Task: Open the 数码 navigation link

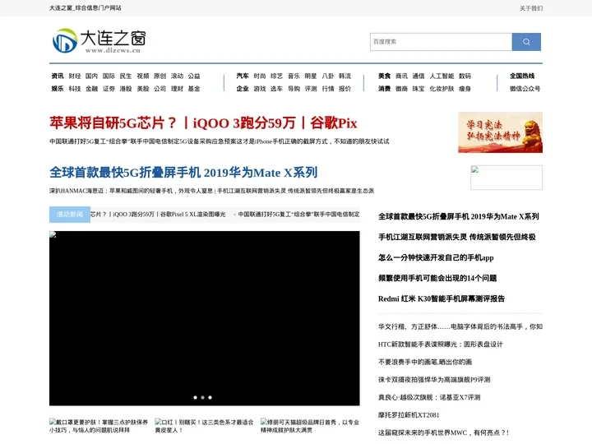Action: pos(465,76)
